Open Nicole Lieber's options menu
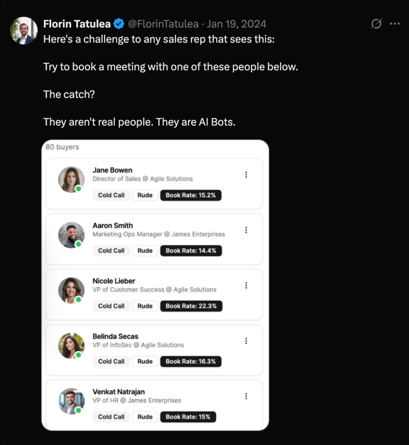 pos(246,286)
